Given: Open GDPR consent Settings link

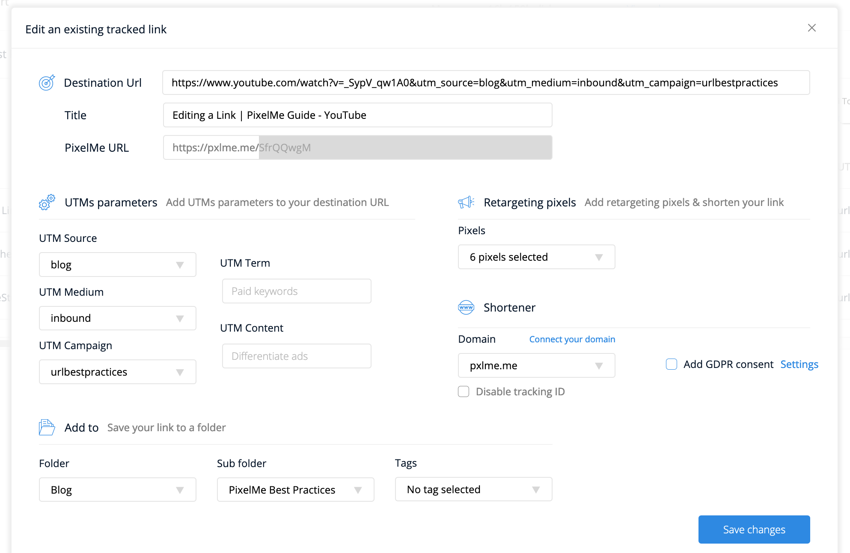Looking at the screenshot, I should 799,364.
